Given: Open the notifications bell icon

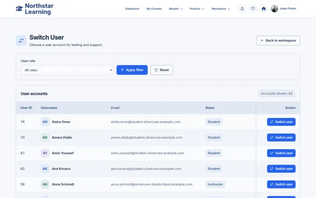Looking at the screenshot, I should click(242, 9).
